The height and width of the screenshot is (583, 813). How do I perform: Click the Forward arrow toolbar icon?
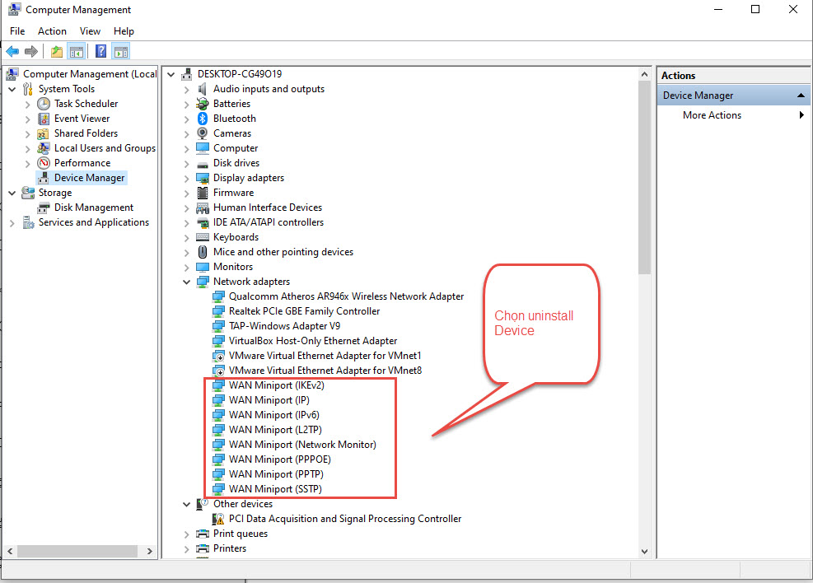(x=31, y=51)
